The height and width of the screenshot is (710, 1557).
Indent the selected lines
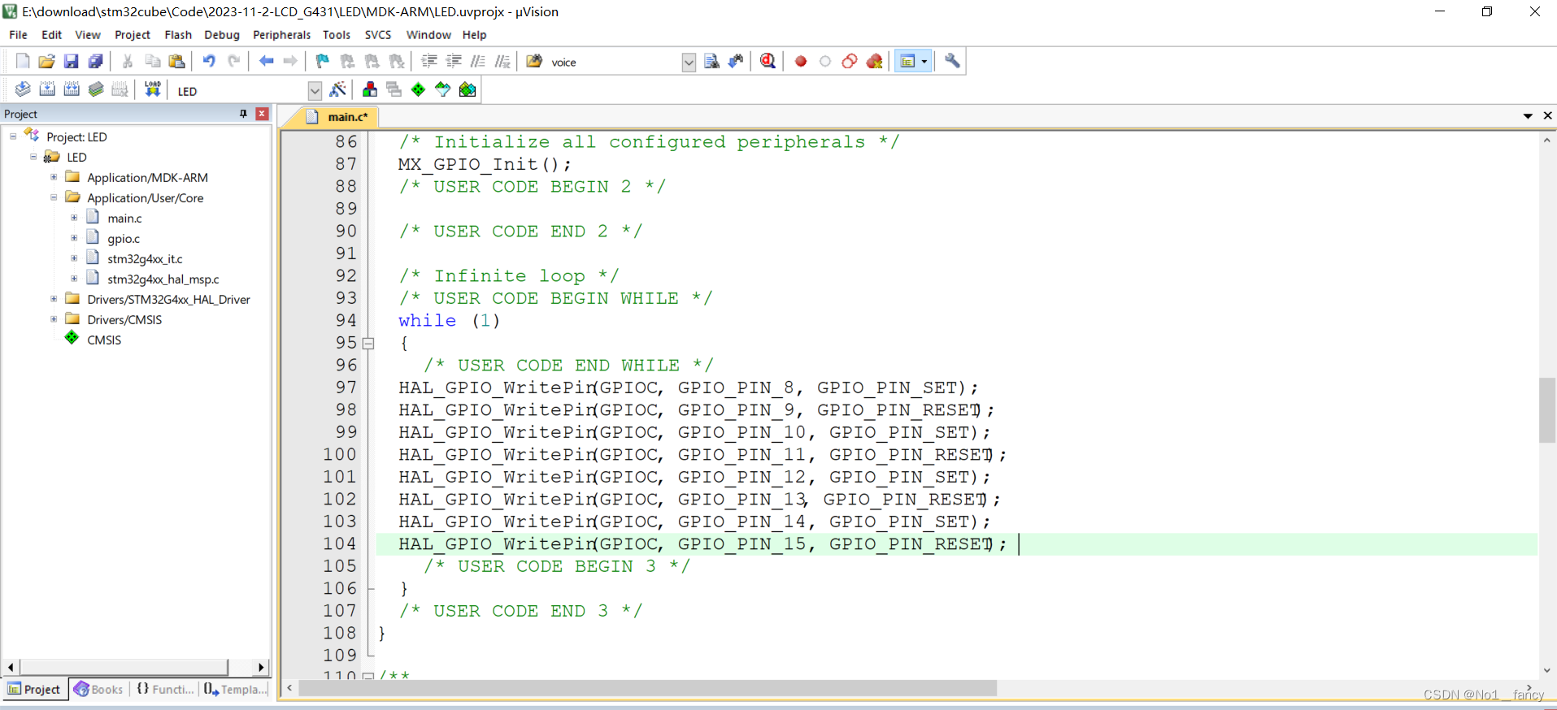click(429, 61)
